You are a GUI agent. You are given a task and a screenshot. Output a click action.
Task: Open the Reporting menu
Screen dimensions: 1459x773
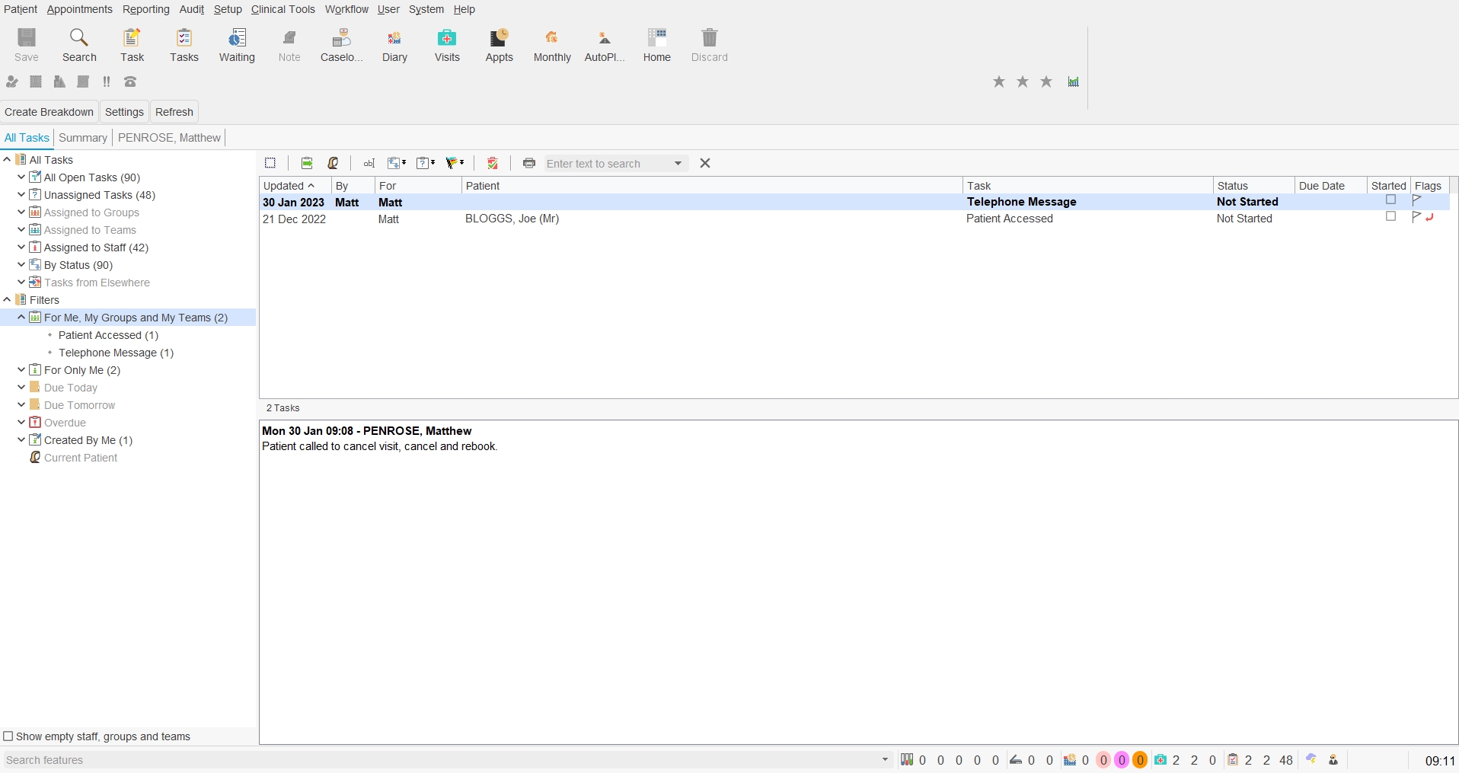pos(145,9)
